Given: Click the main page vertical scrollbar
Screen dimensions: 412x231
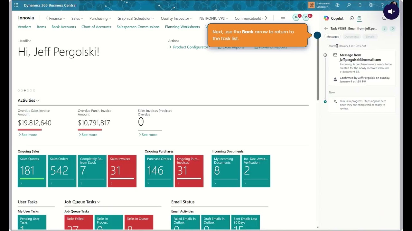Looking at the screenshot, I should pyautogui.click(x=318, y=69).
